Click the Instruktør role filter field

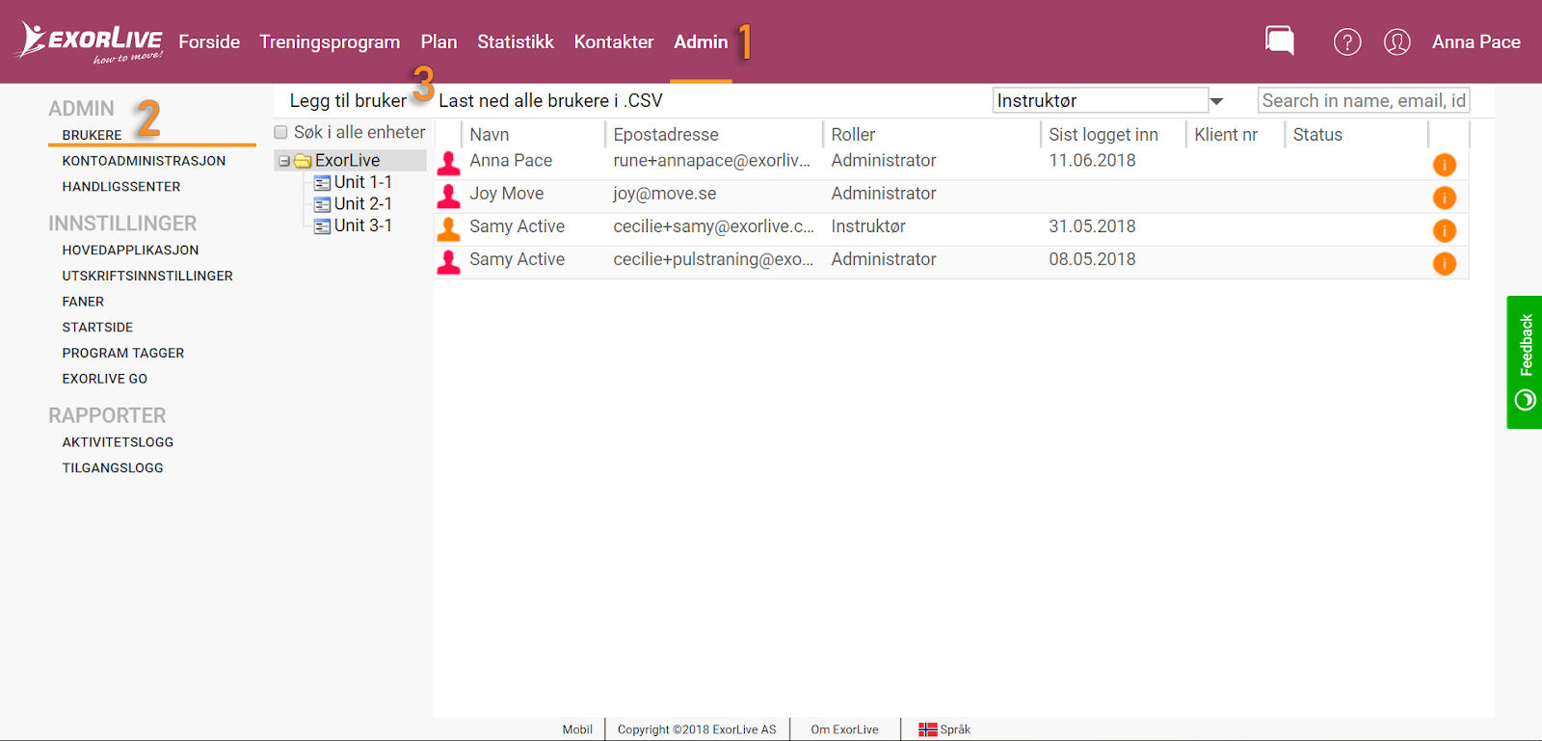(x=1101, y=100)
